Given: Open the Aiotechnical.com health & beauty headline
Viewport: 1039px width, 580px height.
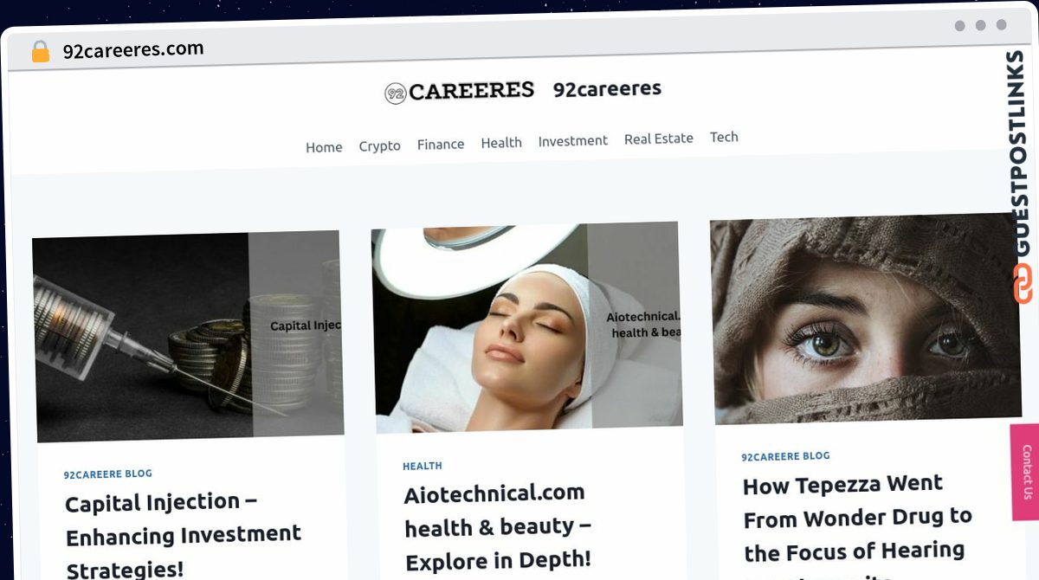Looking at the screenshot, I should tap(498, 527).
